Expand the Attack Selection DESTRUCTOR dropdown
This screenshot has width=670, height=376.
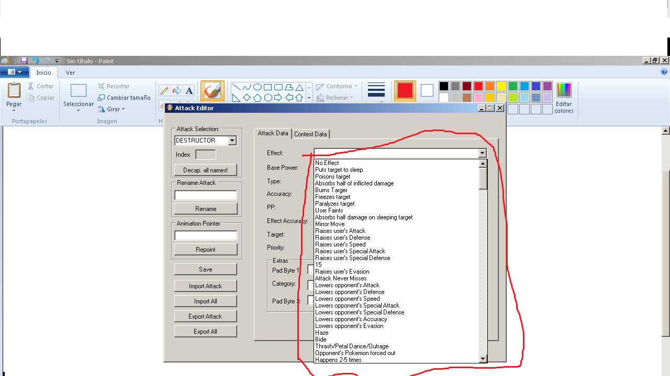coord(232,140)
